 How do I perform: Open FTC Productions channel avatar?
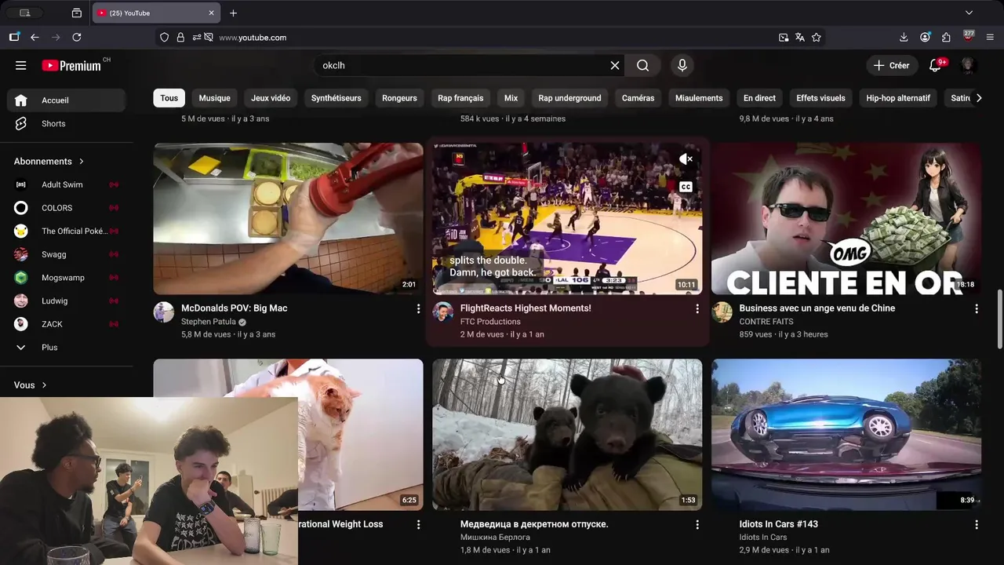tap(443, 312)
